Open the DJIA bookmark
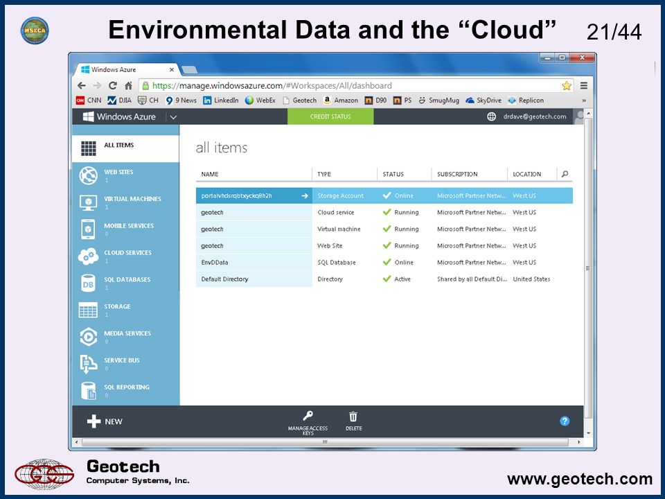The width and height of the screenshot is (665, 499). pos(119,100)
